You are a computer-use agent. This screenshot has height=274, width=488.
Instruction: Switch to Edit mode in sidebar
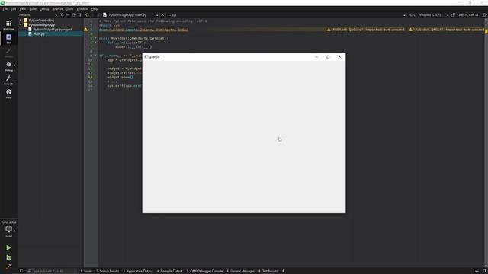8,39
